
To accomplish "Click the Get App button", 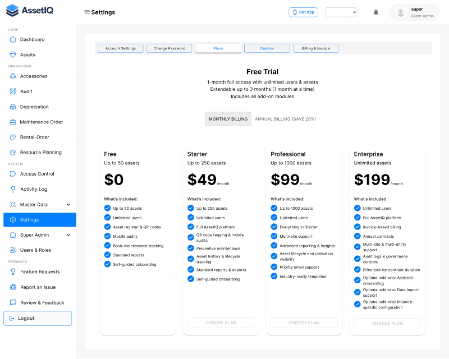I will point(303,12).
